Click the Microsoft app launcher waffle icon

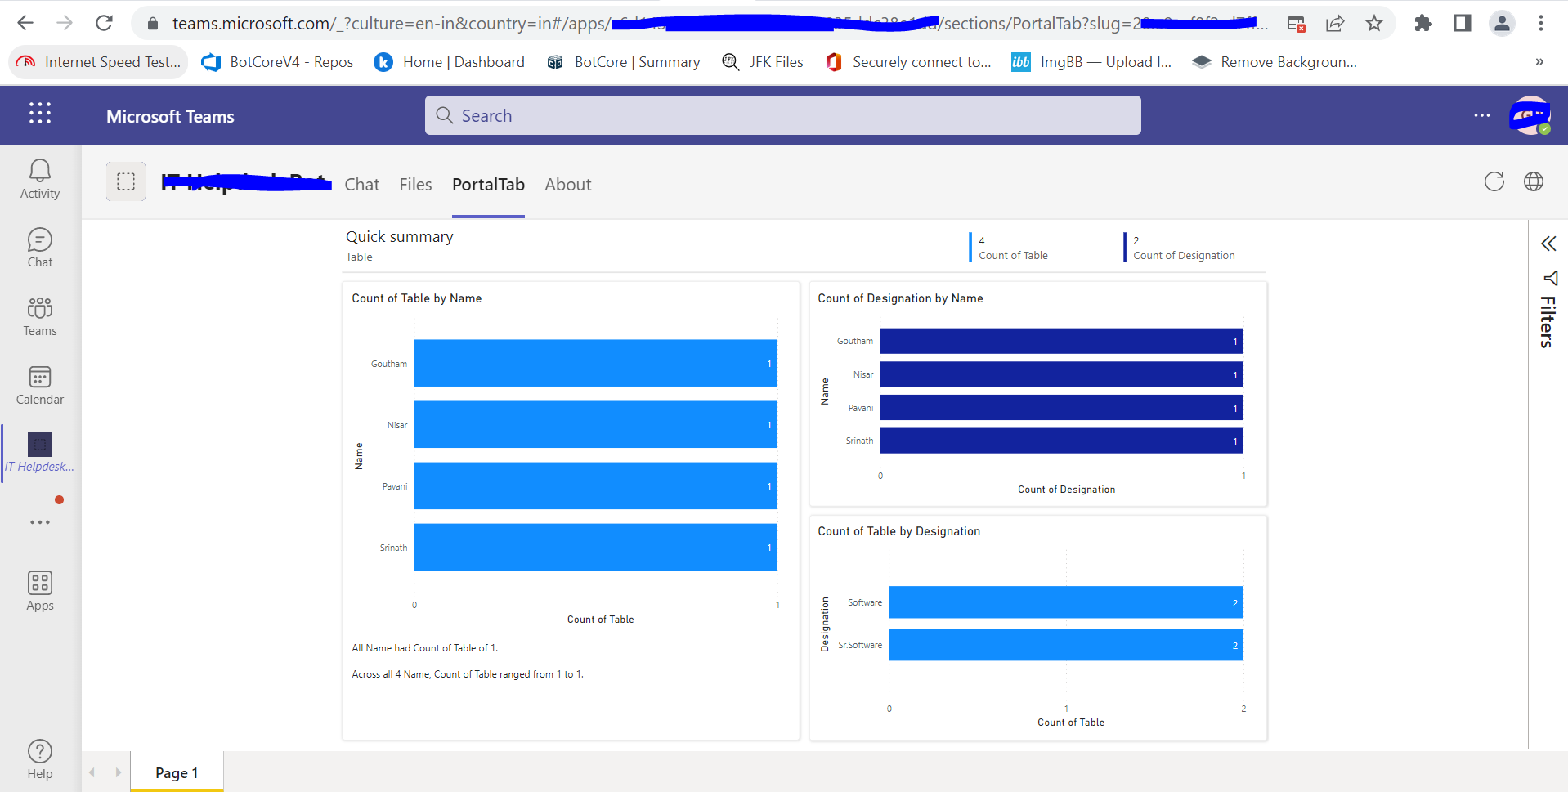pos(39,114)
